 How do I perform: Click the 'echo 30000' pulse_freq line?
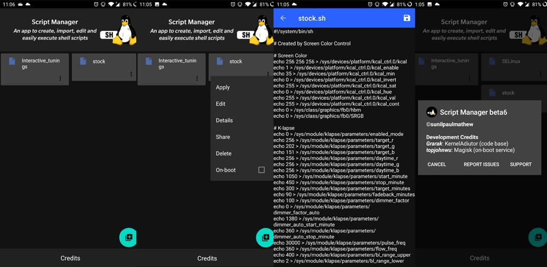click(340, 243)
